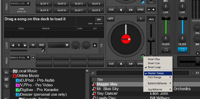200x99 pixels.
Task: Halve the loop length with left arrow
Action: (x=13, y=45)
